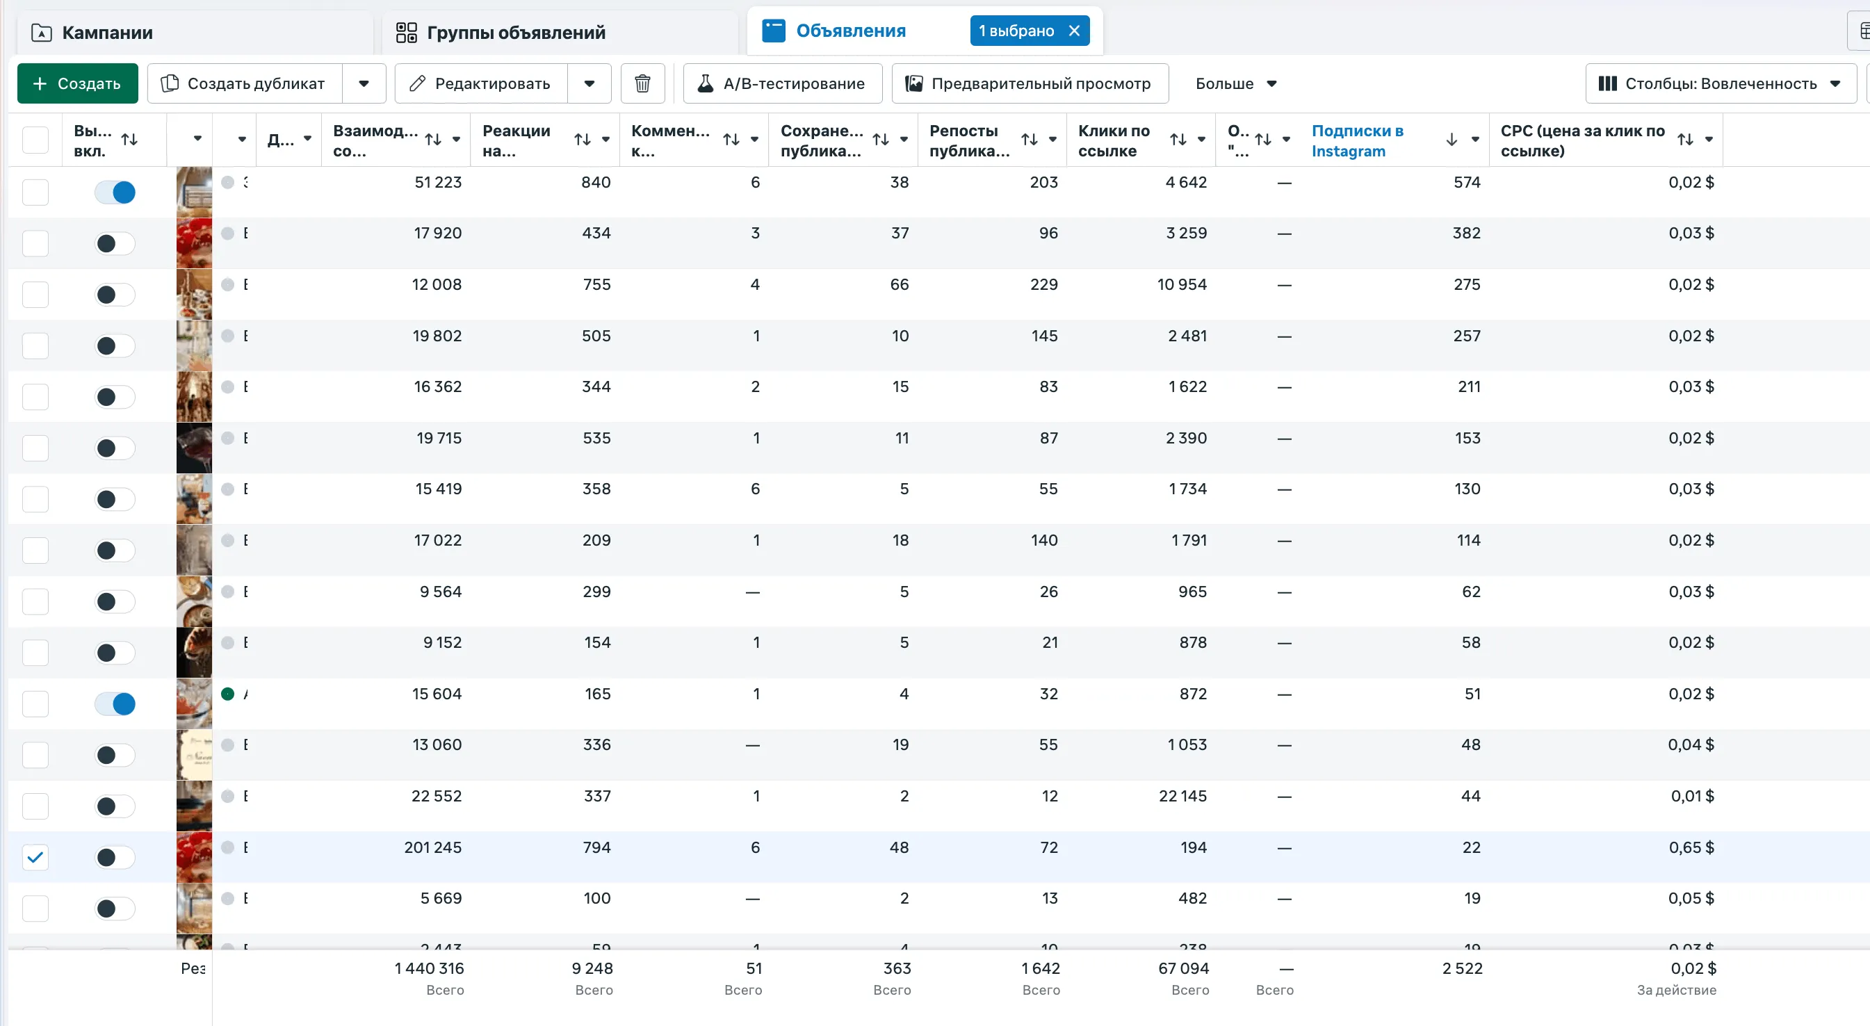1870x1026 pixels.
Task: Sort by Сохране... публика... arrows
Action: pos(881,140)
